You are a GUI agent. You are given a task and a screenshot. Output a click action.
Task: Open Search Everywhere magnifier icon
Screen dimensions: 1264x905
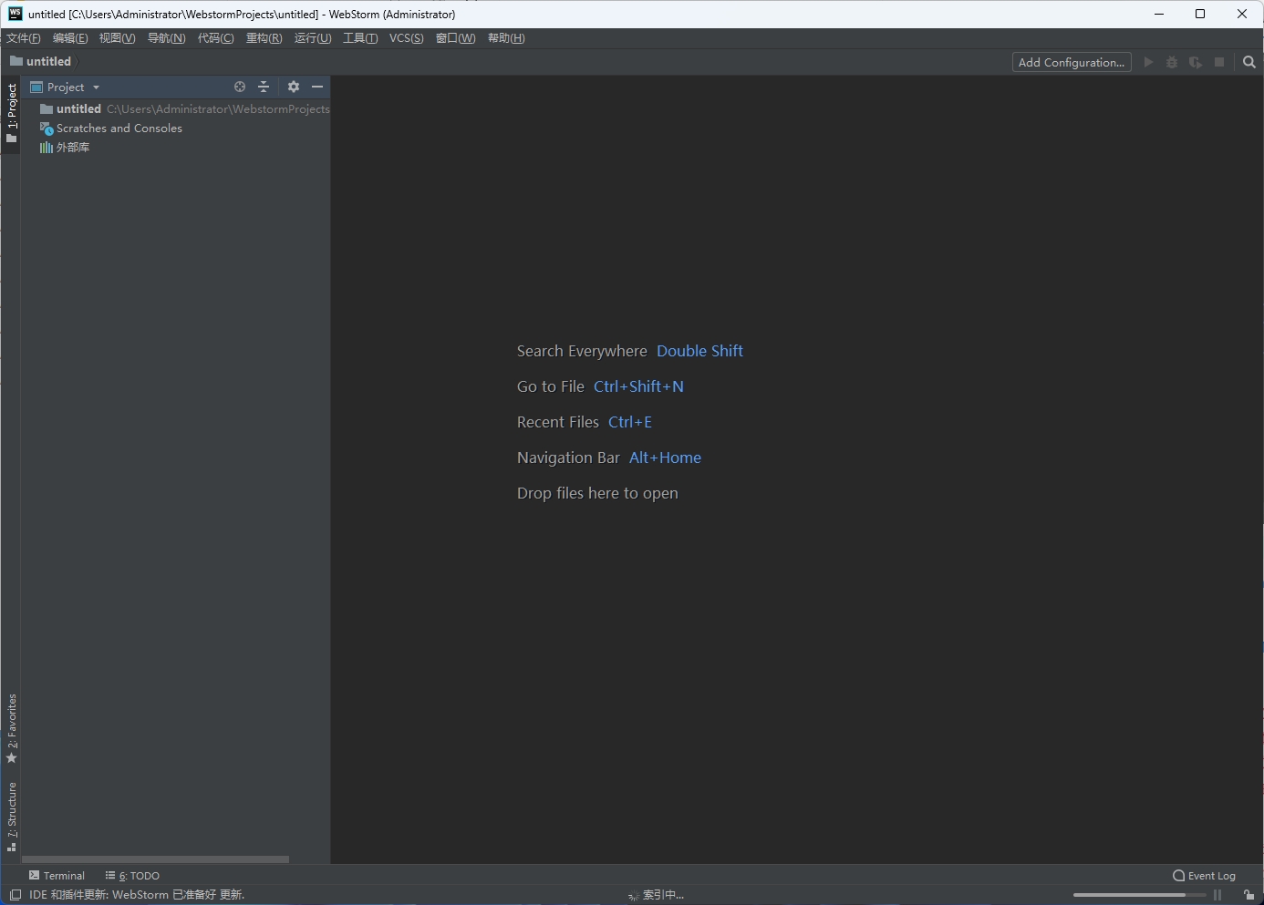(1248, 62)
